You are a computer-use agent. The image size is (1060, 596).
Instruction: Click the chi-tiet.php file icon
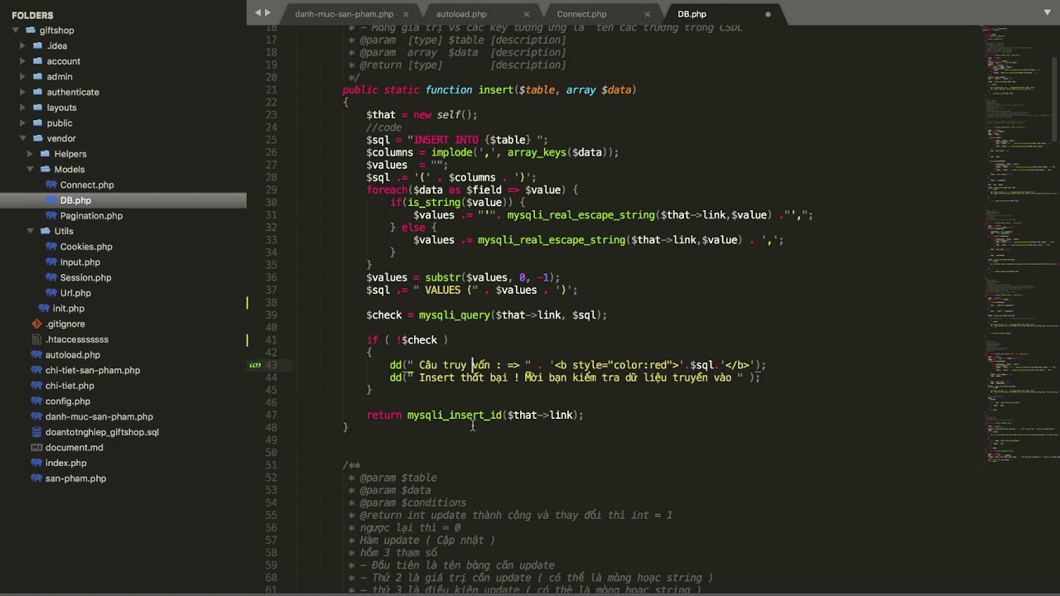click(x=36, y=386)
